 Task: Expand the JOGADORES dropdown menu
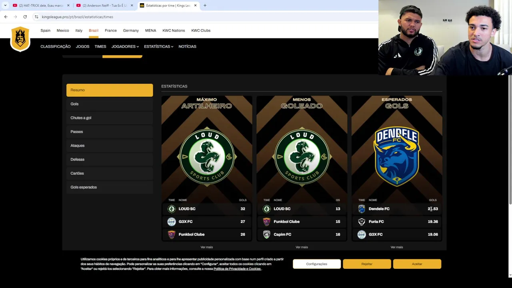(125, 46)
